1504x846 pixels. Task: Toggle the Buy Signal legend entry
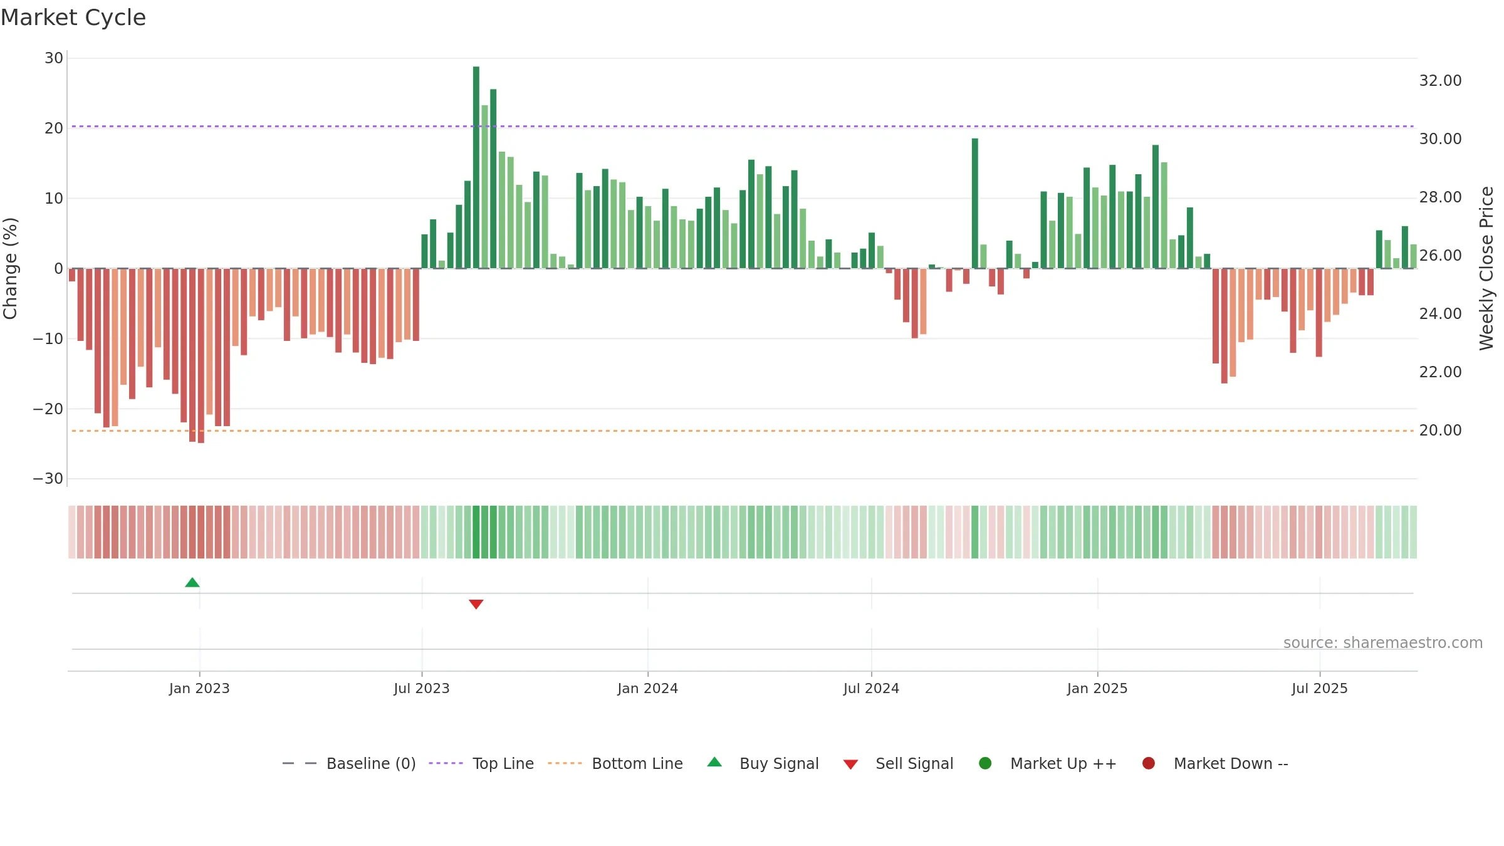(763, 763)
